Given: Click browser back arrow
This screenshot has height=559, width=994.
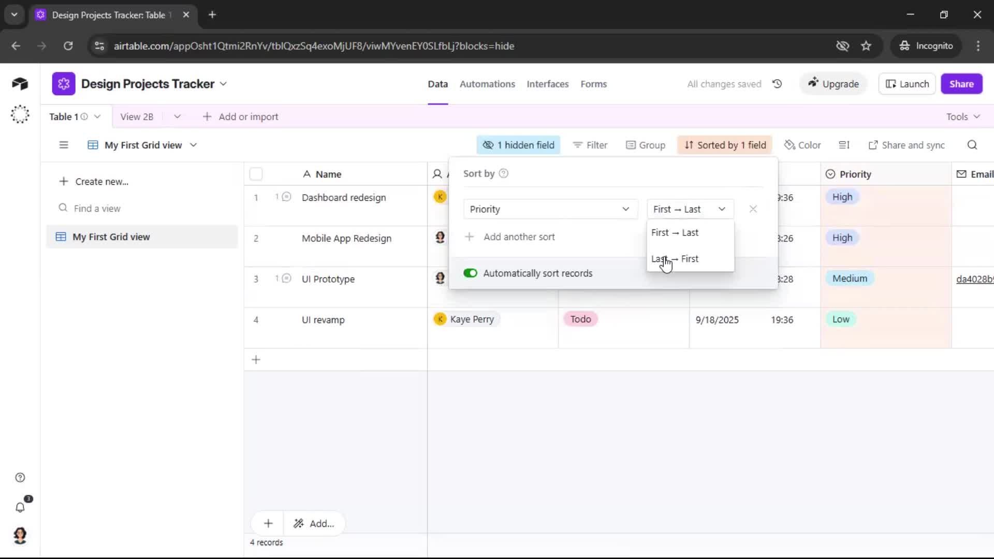Looking at the screenshot, I should pos(16,46).
